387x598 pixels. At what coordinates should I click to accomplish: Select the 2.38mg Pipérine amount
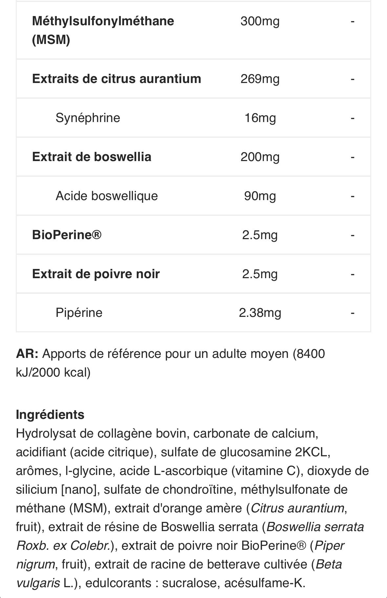(260, 313)
